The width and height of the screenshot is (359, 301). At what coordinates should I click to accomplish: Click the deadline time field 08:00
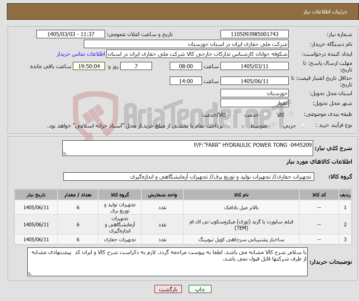point(186,66)
